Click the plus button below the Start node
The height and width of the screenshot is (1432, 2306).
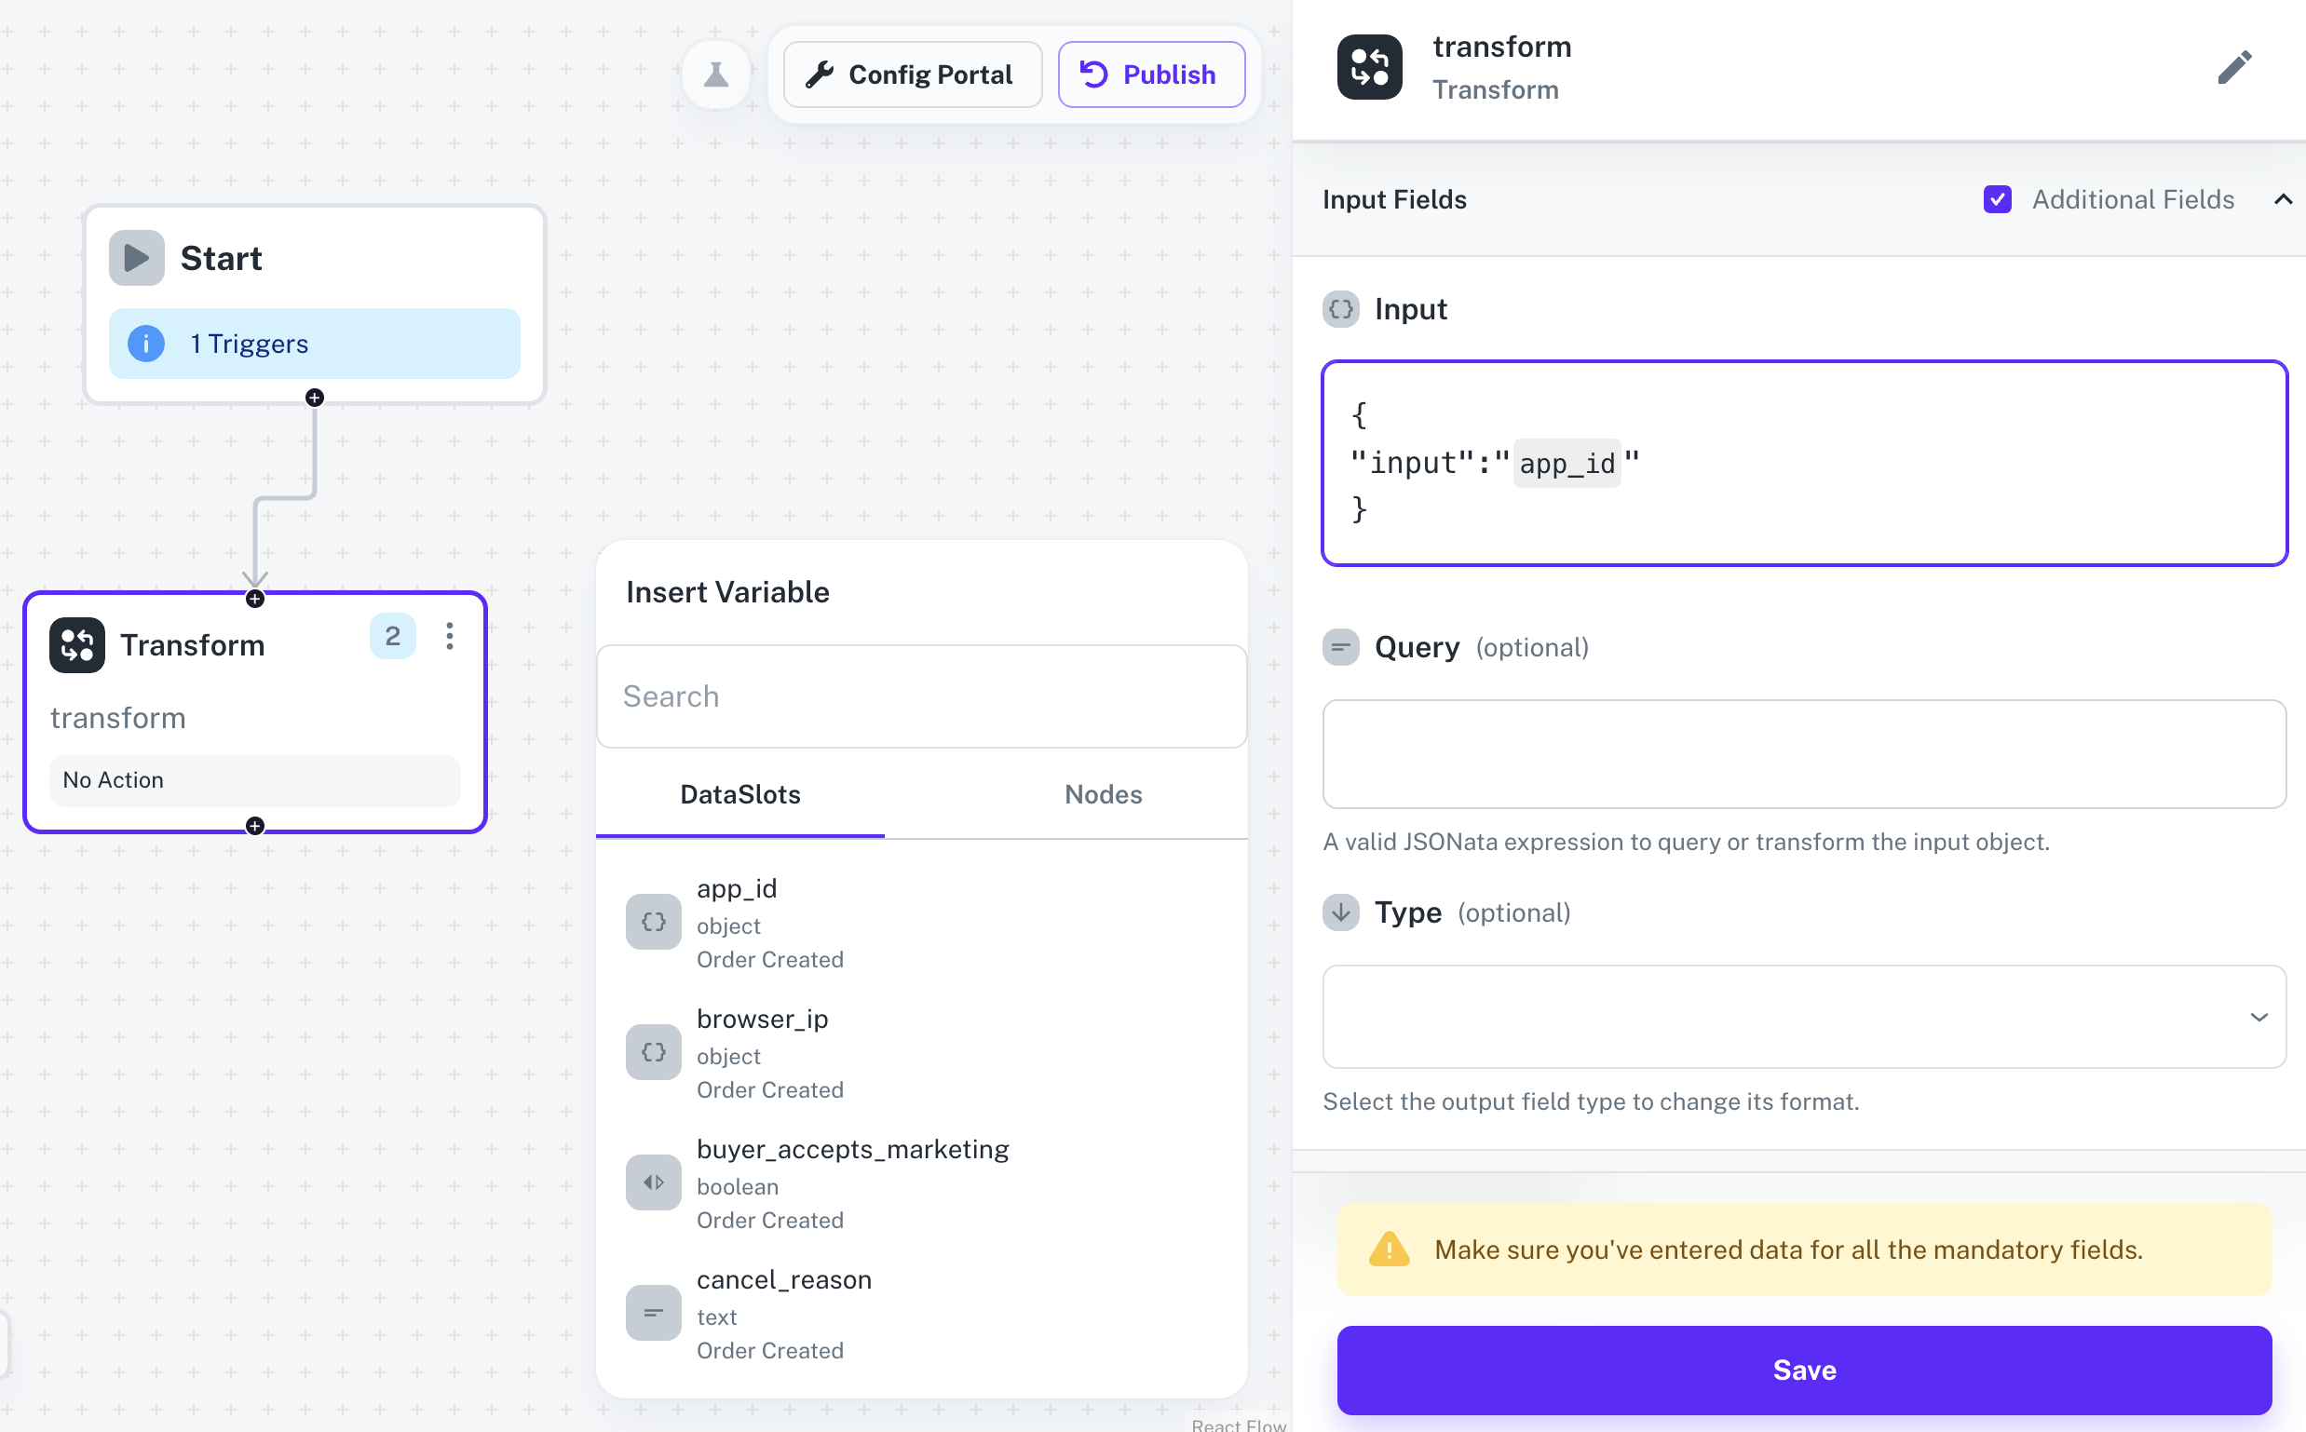[316, 399]
